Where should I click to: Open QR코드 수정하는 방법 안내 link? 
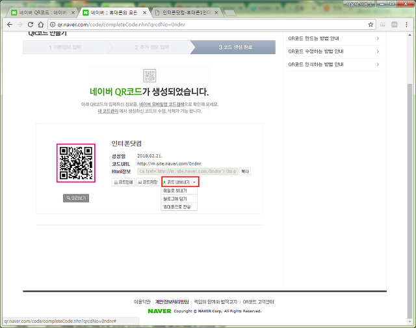[316, 51]
